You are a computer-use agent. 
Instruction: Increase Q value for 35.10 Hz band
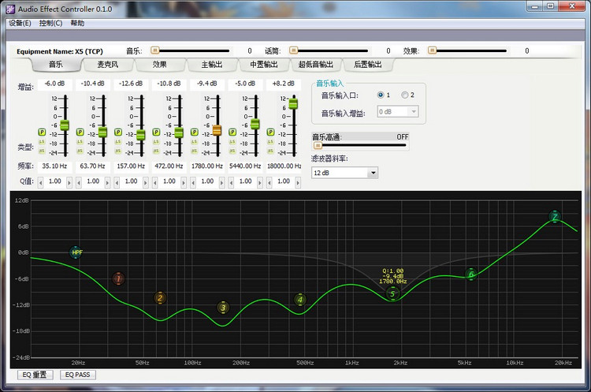click(69, 183)
